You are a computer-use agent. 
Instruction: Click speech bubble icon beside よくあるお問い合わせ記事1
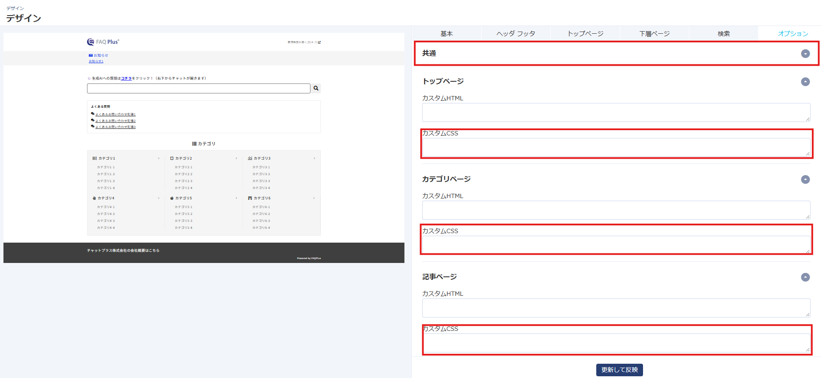[x=93, y=114]
